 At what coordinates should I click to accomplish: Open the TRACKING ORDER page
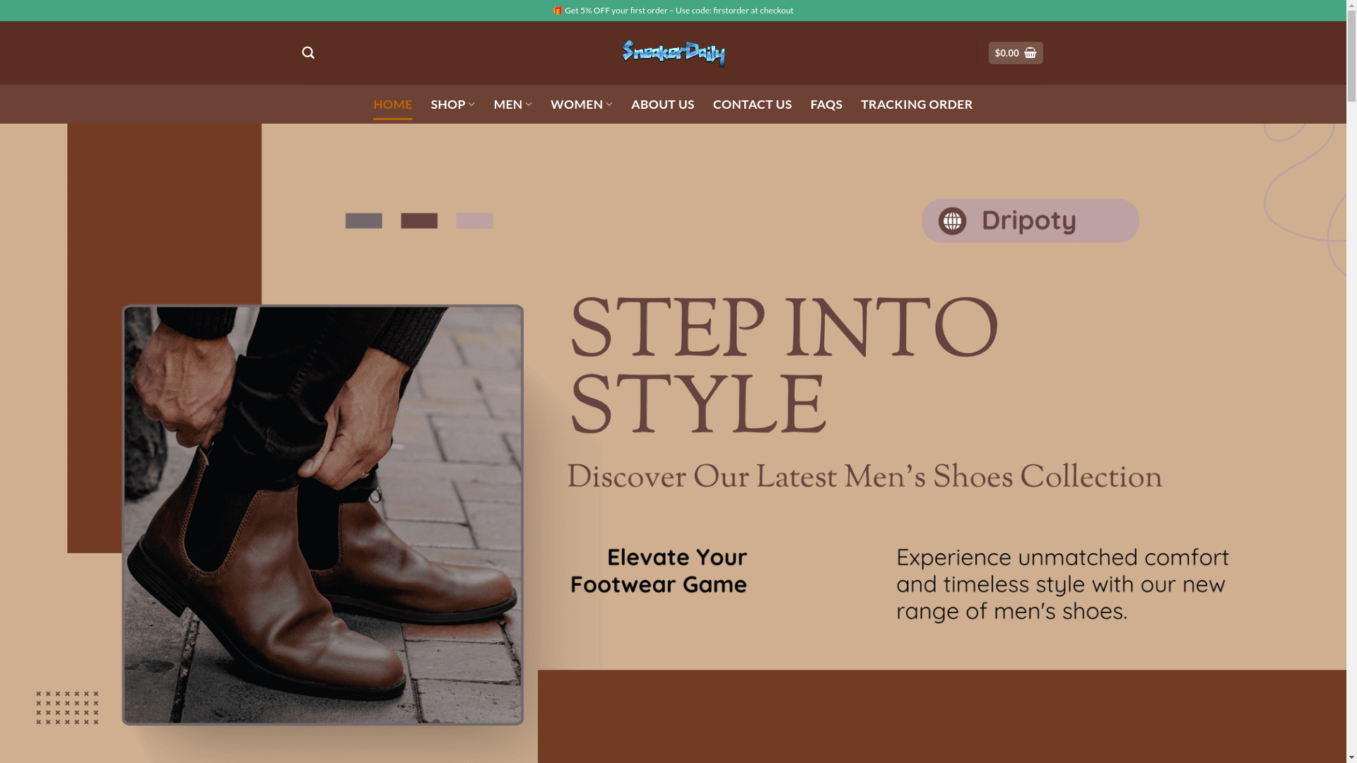[x=917, y=104]
